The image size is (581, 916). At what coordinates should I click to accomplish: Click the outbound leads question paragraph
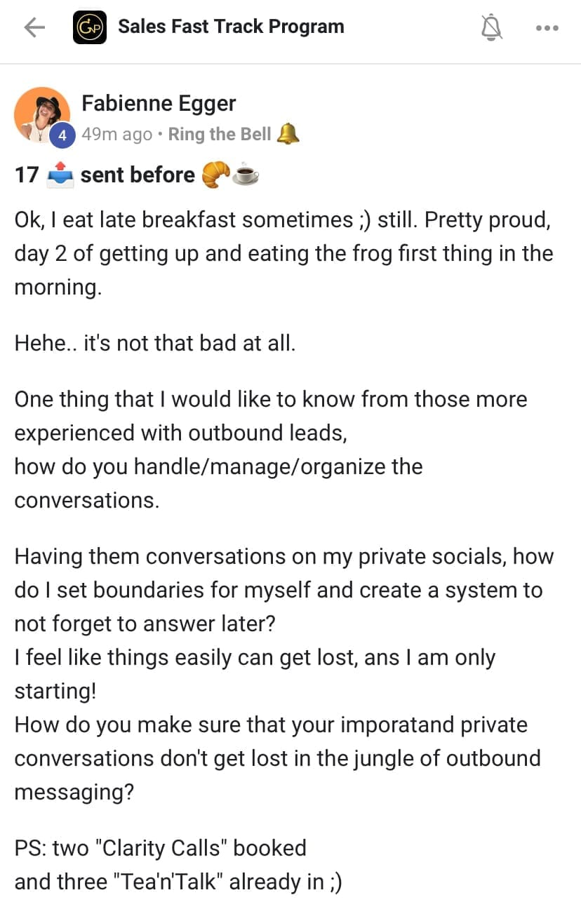click(270, 450)
